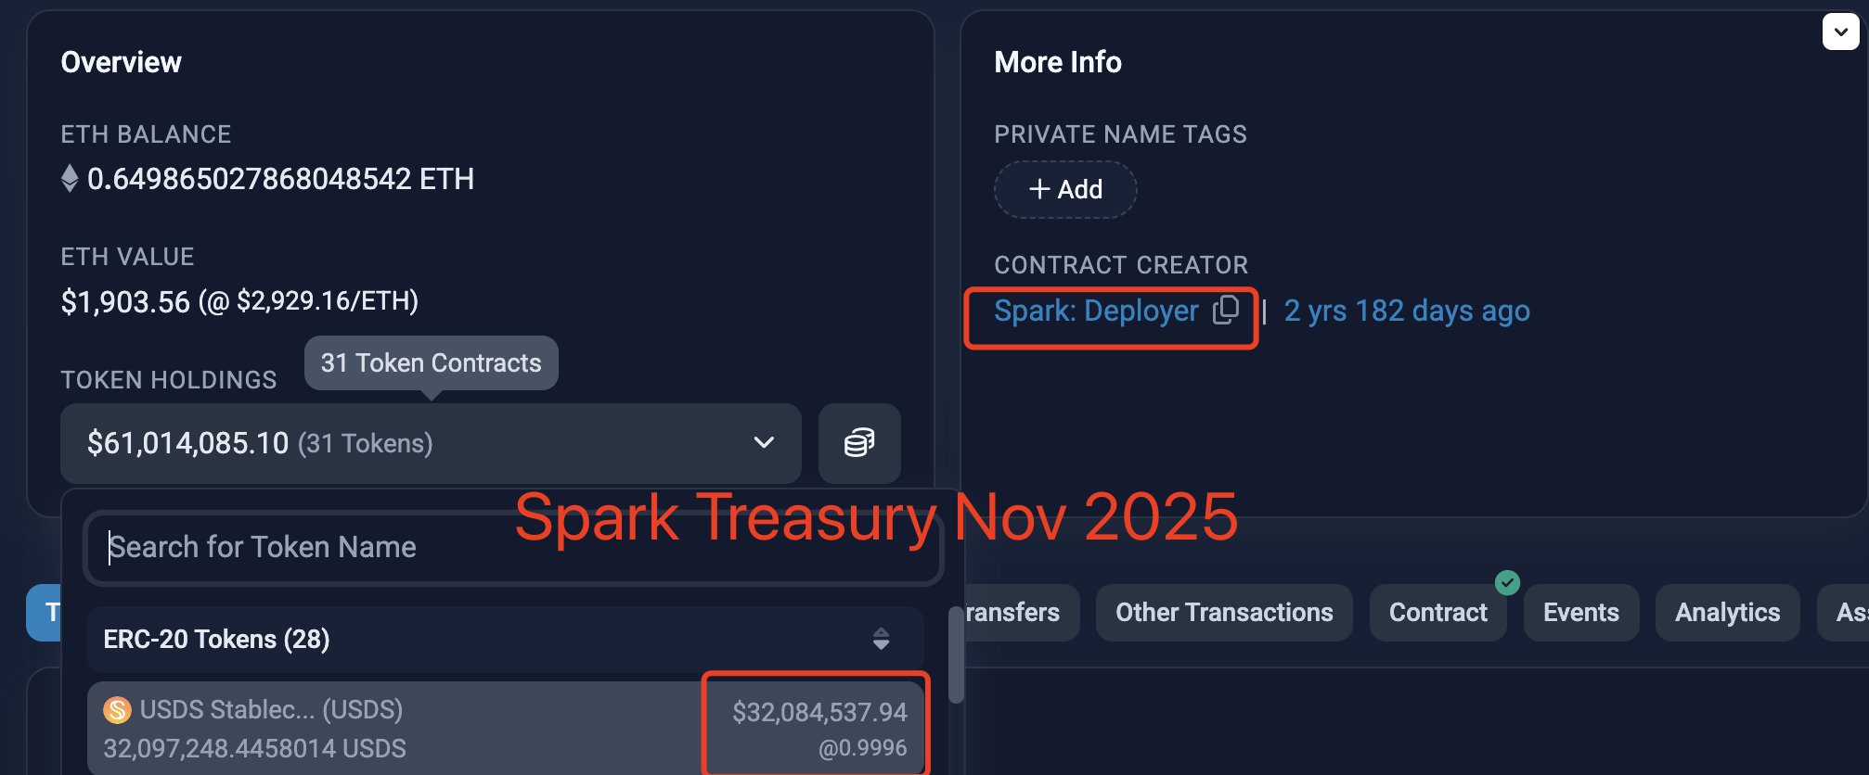Select the blue tab at the left edge

[45, 613]
